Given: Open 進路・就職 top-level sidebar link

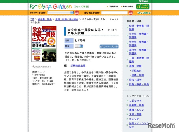Looking at the screenshot, I should pyautogui.click(x=135, y=66).
